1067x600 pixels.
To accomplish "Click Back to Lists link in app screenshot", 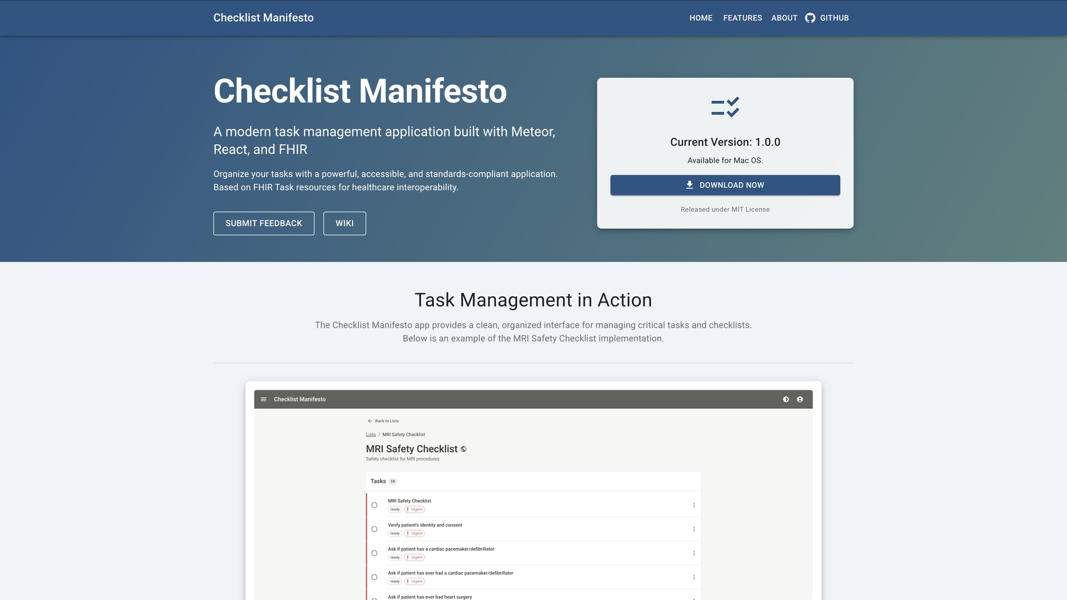I will point(387,421).
